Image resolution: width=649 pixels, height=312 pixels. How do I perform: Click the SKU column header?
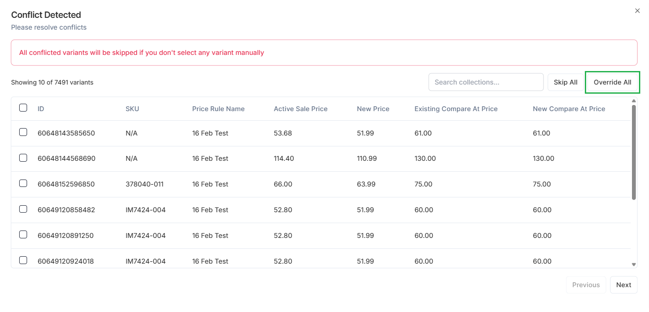tap(132, 109)
